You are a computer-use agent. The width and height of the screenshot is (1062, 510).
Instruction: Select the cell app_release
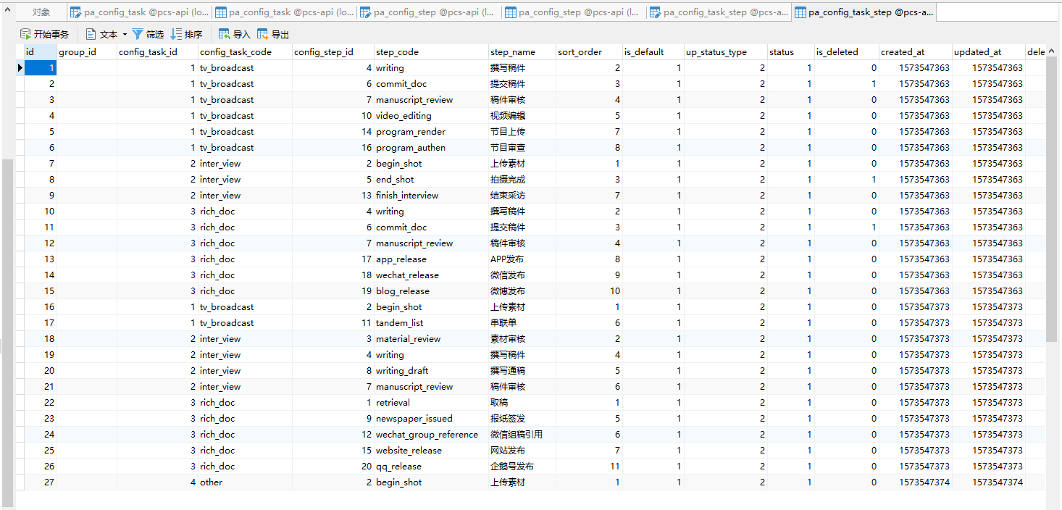(431, 259)
